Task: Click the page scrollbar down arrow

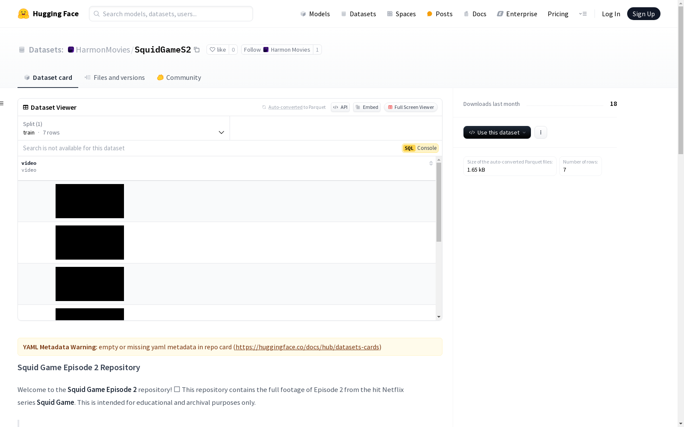Action: click(681, 424)
